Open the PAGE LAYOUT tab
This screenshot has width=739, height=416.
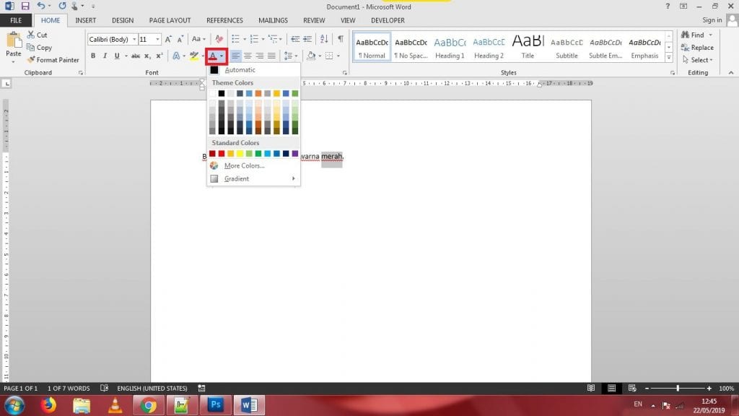(x=170, y=20)
